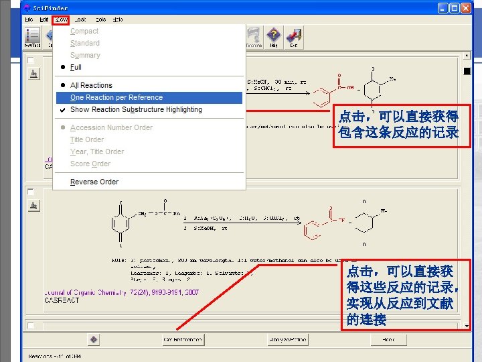Image resolution: width=482 pixels, height=362 pixels.
Task: Click scrollbar down arrow in results list
Action: click(x=467, y=326)
